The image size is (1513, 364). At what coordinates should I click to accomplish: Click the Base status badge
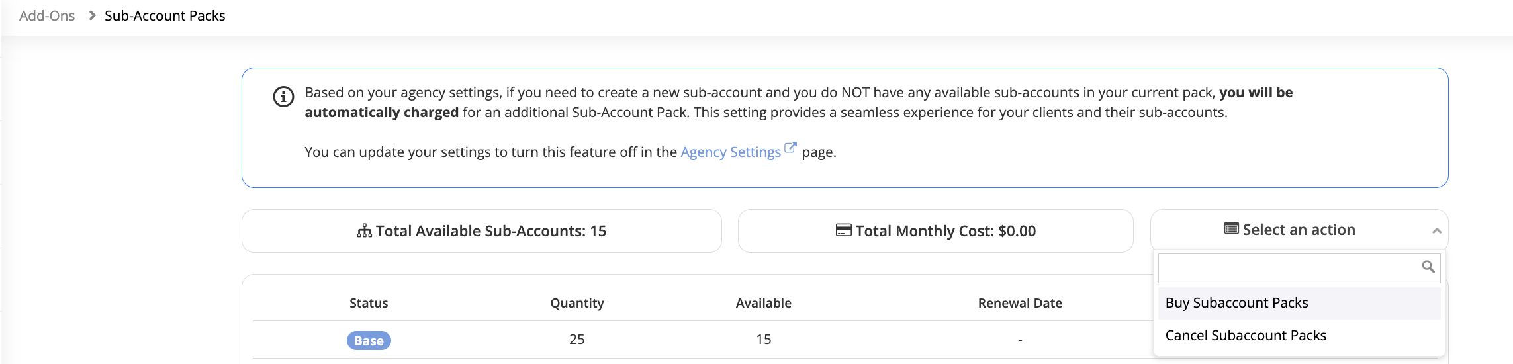[x=369, y=341]
